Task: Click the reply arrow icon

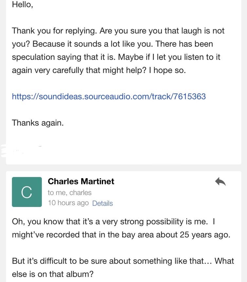Action: click(221, 181)
